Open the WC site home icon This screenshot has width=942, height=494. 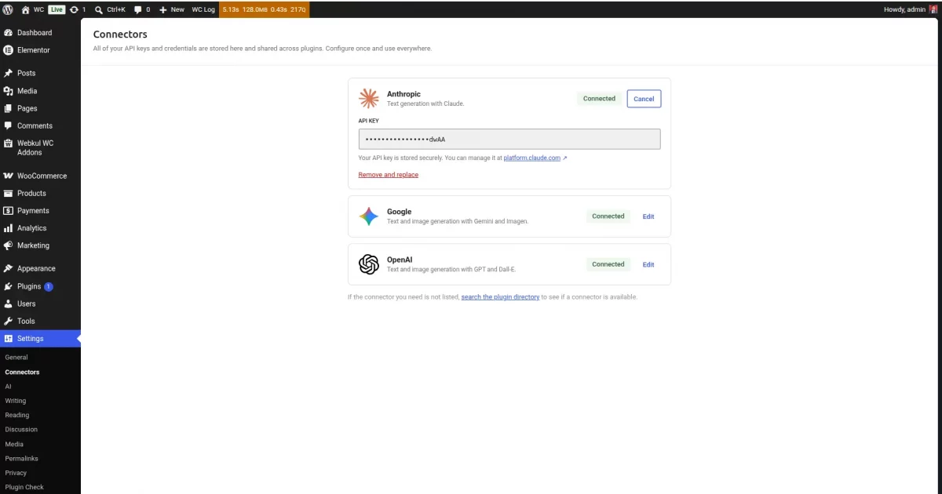(25, 9)
